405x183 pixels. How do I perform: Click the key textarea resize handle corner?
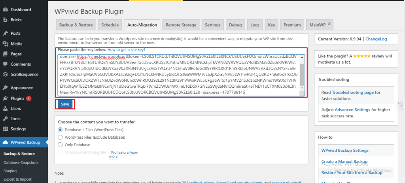tap(302, 94)
